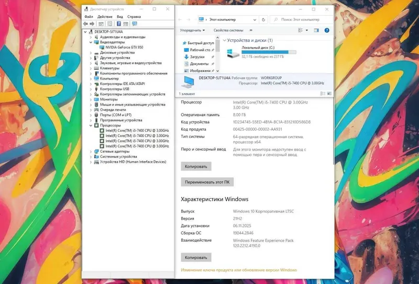Open Файл menu in Device Manager
The width and height of the screenshot is (419, 284).
click(x=89, y=17)
